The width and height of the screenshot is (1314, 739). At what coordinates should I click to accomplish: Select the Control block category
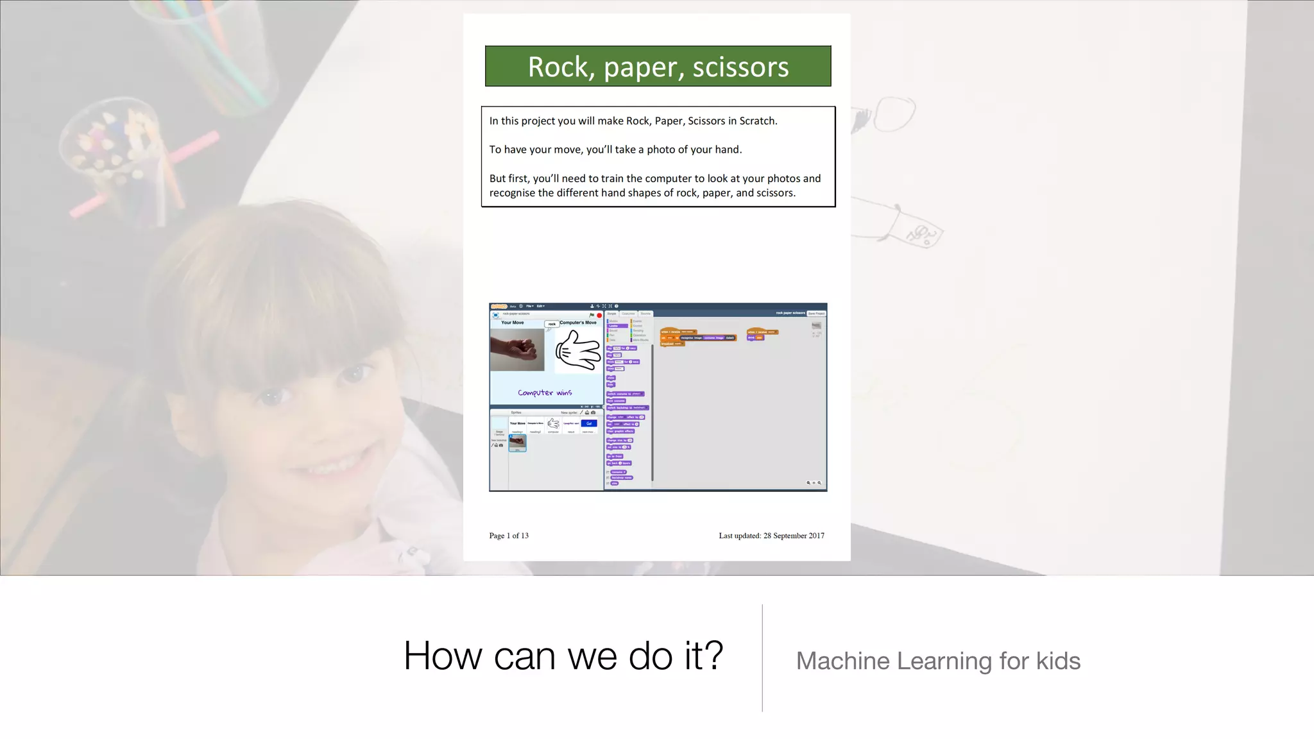(637, 326)
